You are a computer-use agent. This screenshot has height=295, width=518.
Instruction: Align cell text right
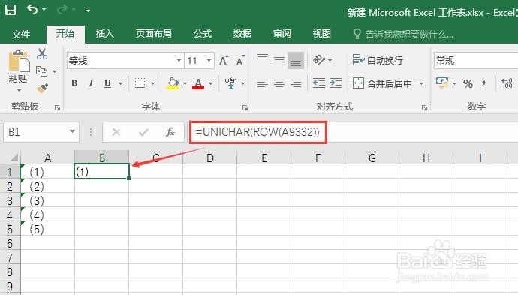pyautogui.click(x=296, y=83)
